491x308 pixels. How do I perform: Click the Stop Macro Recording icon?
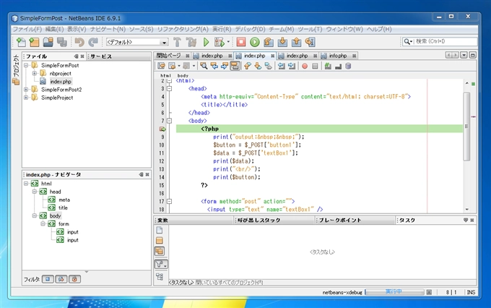315,66
